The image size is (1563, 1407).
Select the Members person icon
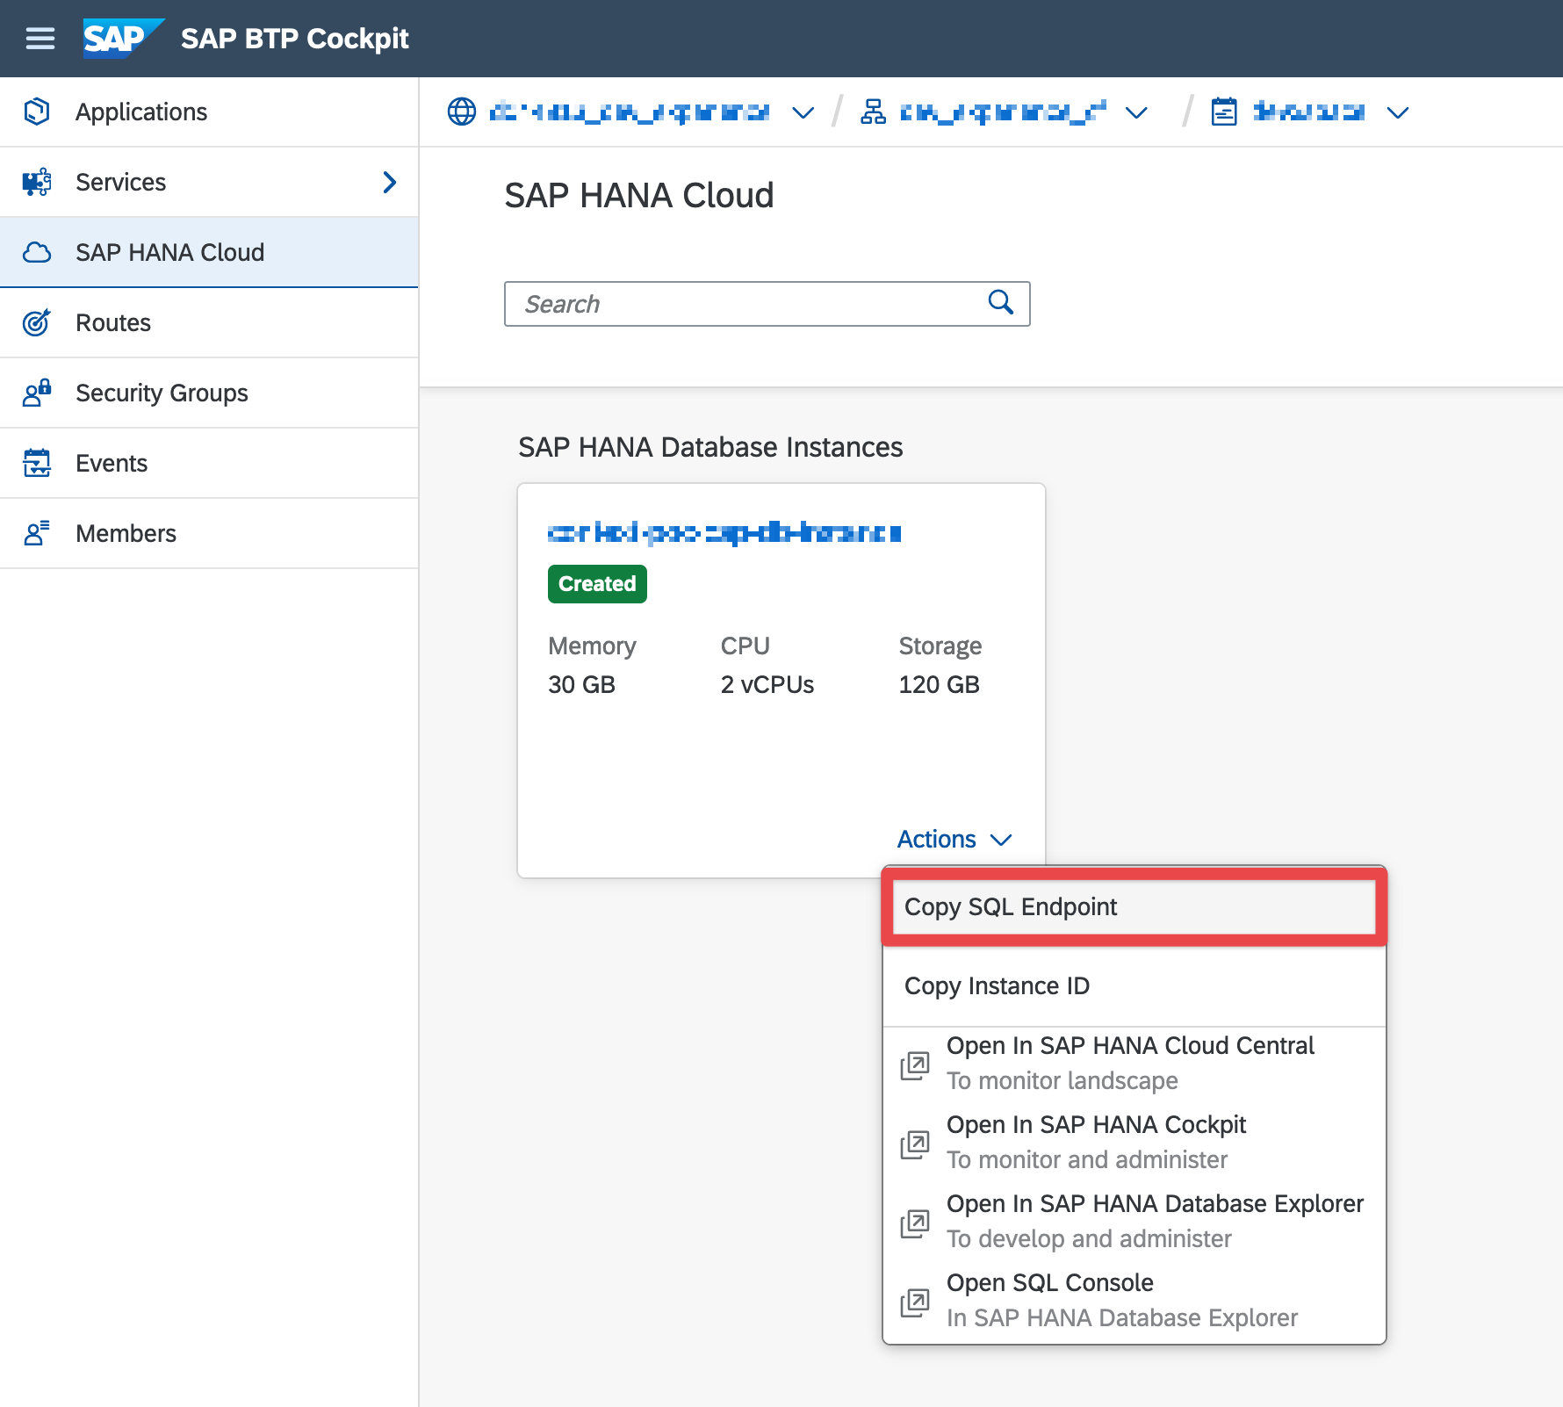tap(36, 532)
